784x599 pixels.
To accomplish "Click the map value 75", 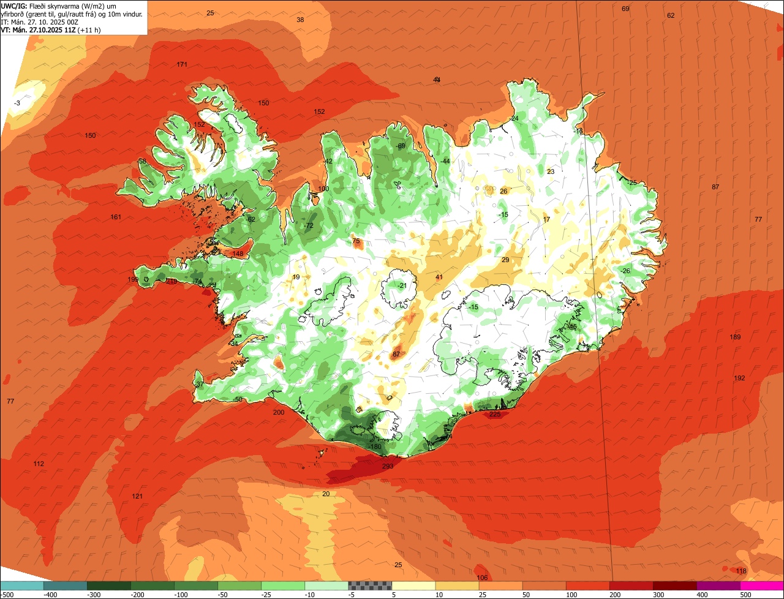I will (356, 241).
